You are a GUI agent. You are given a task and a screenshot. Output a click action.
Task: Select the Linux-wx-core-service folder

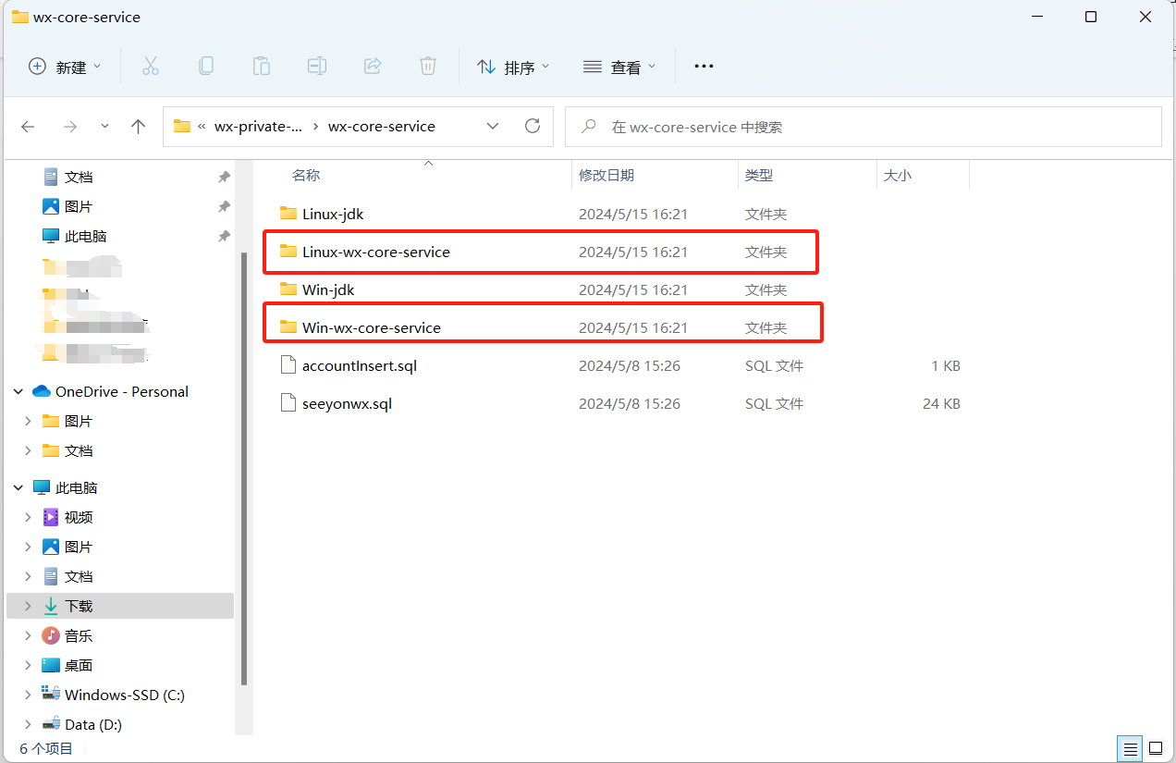tap(375, 252)
